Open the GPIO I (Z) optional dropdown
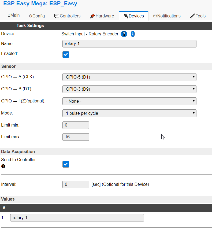Viewport: 212px width, 233px height. pos(129,101)
